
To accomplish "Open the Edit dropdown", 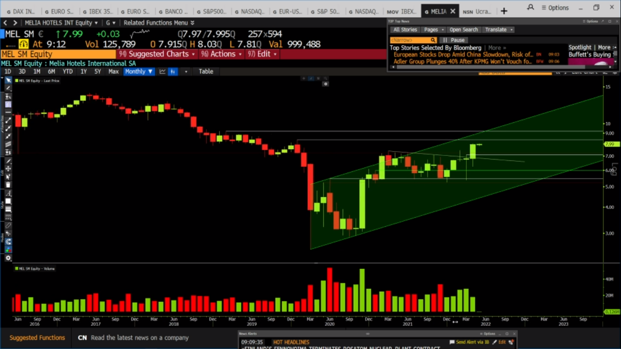I will coord(262,54).
